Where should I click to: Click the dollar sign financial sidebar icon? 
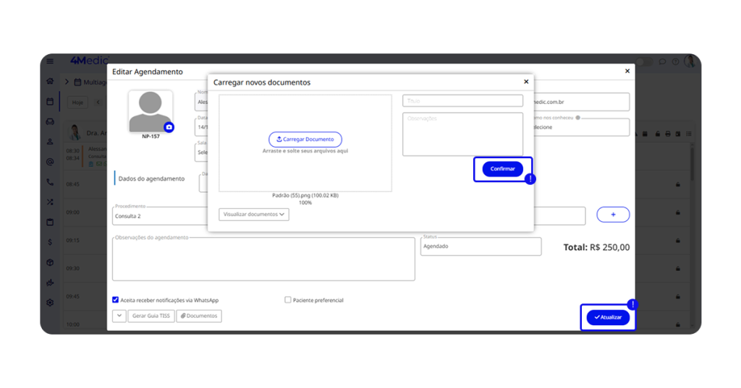[x=50, y=242]
